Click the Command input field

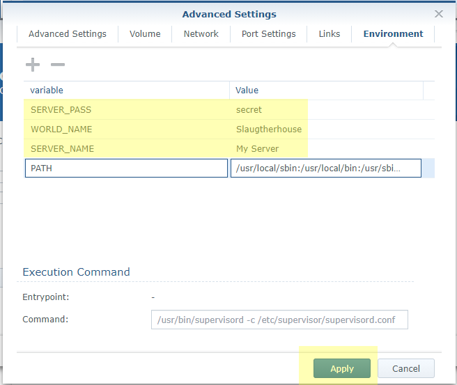coord(279,320)
